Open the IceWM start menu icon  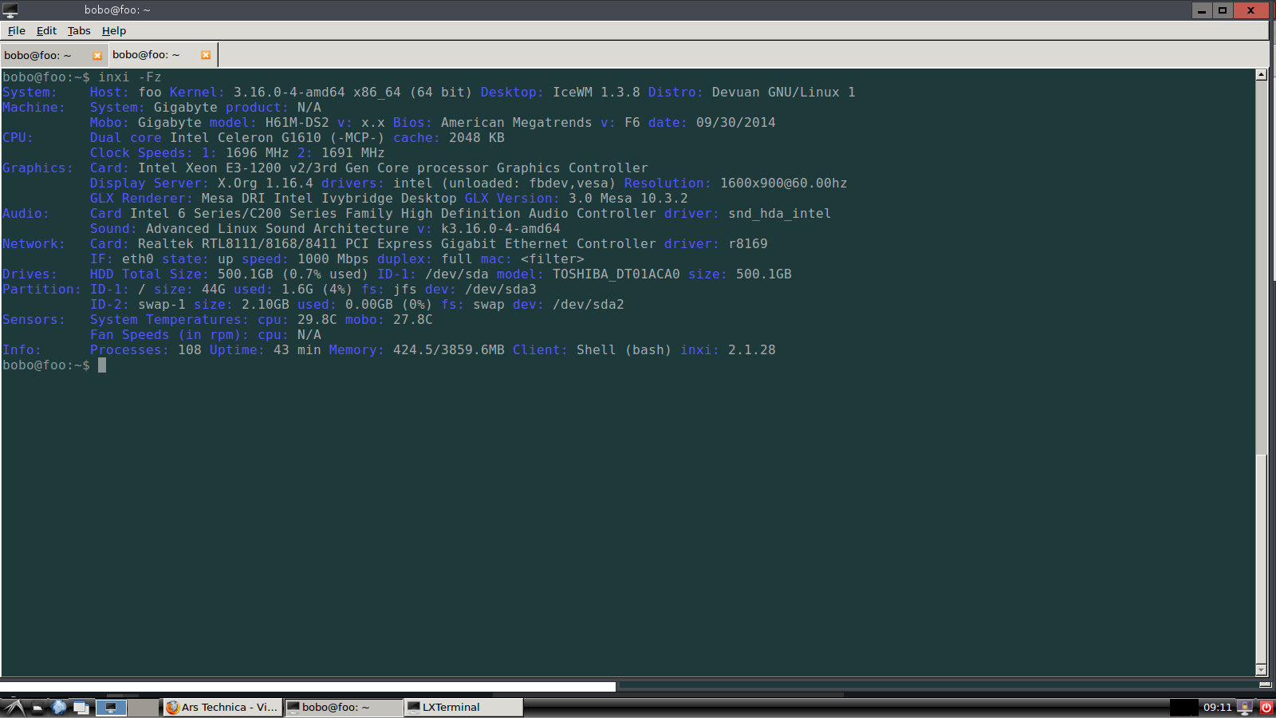(14, 707)
